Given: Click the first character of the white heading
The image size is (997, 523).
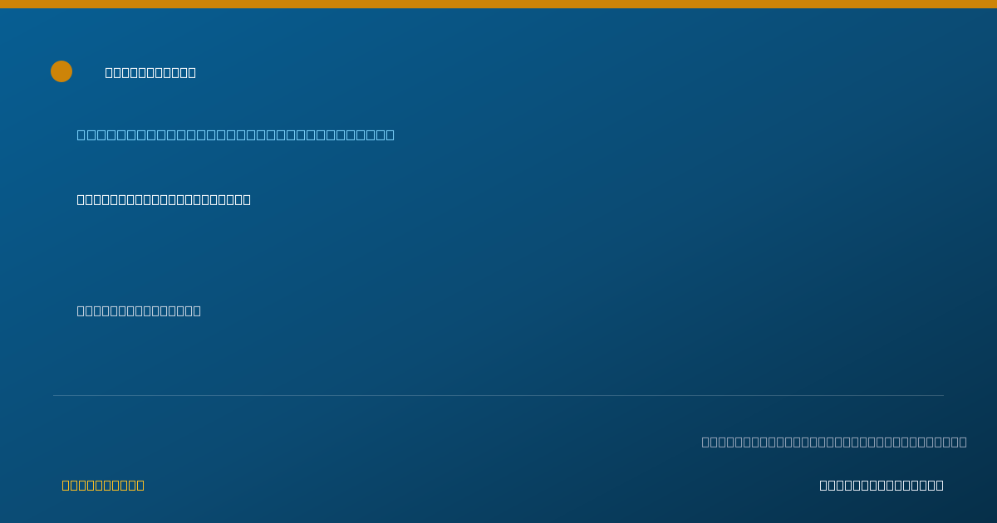Looking at the screenshot, I should pos(109,72).
